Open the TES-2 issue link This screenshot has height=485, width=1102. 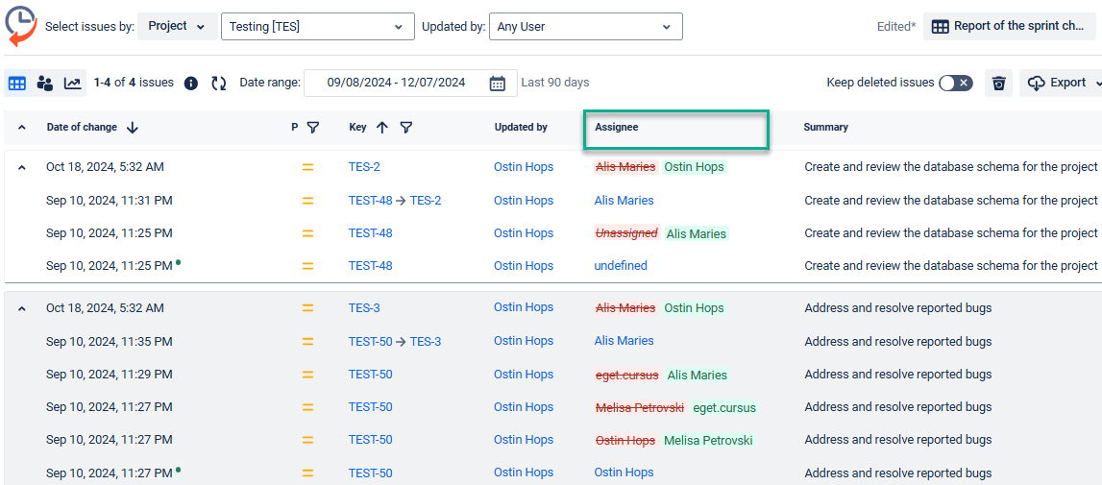tap(364, 167)
